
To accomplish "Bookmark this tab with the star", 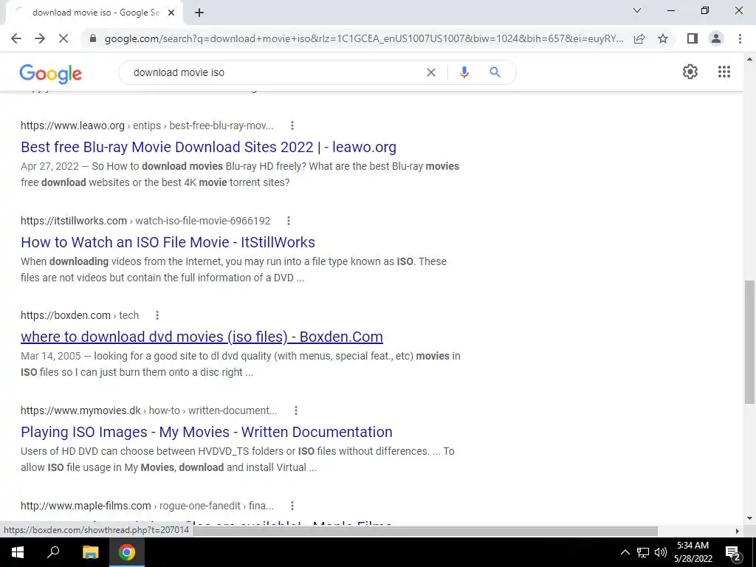I will coord(663,38).
